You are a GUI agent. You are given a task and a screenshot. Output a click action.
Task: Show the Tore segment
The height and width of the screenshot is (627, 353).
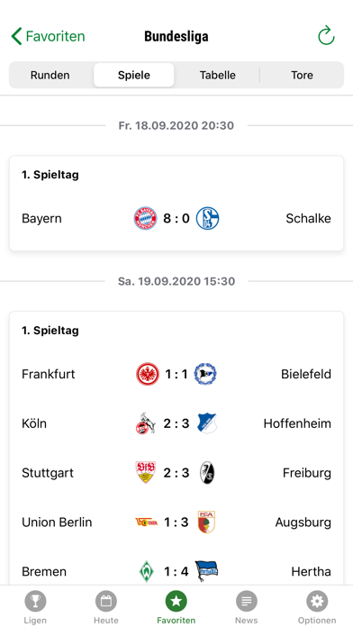[302, 75]
